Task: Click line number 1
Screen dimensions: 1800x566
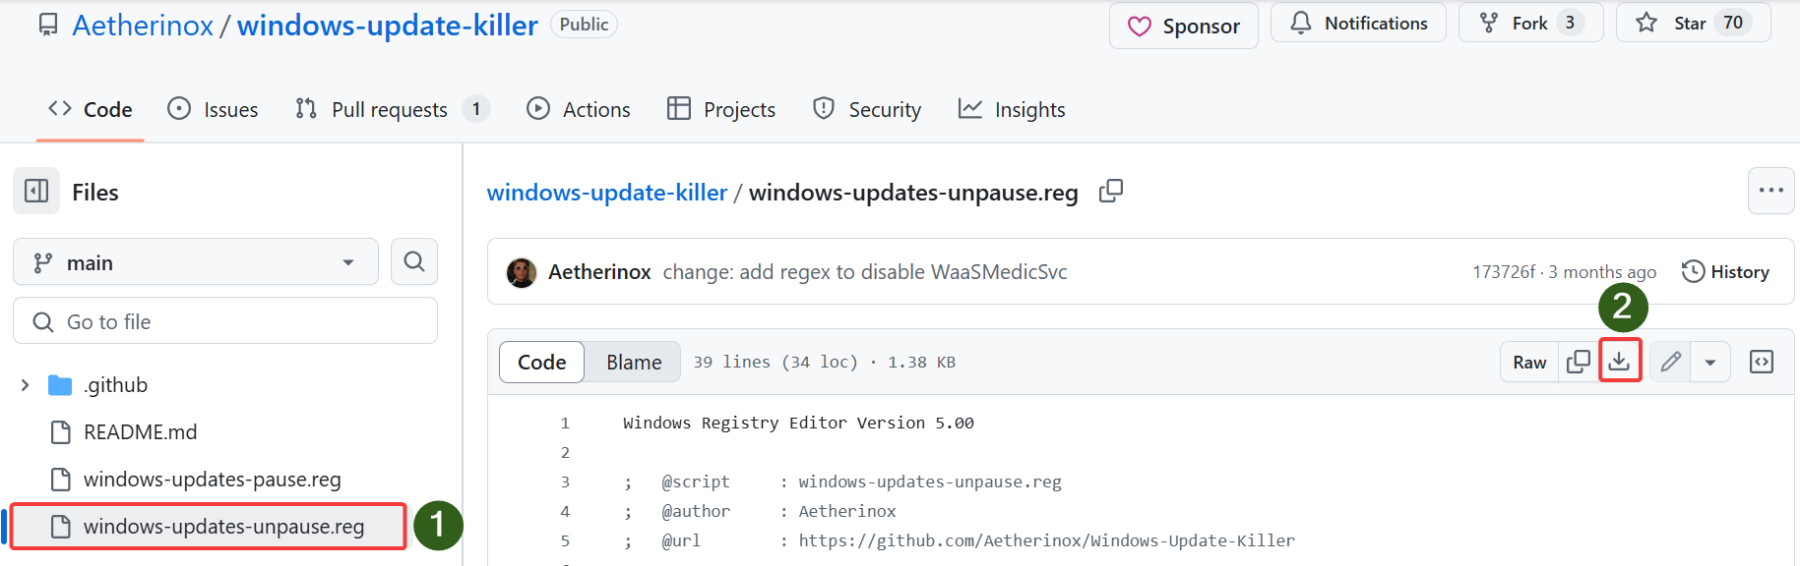Action: (x=565, y=423)
